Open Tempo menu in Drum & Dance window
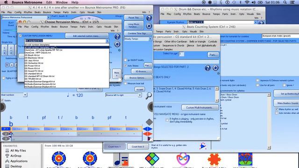Image resolution: width=299 pixels, height=168 pixels. pyautogui.click(x=216, y=14)
